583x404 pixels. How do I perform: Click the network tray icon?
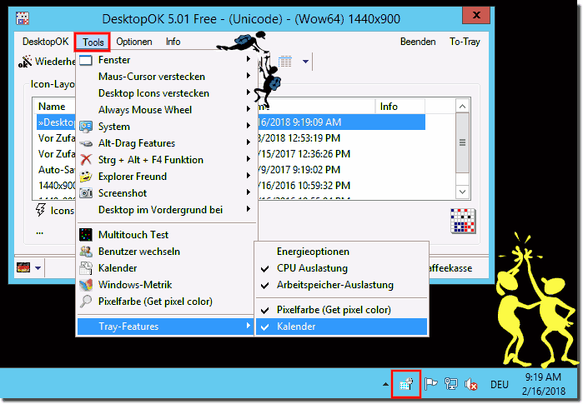[451, 384]
